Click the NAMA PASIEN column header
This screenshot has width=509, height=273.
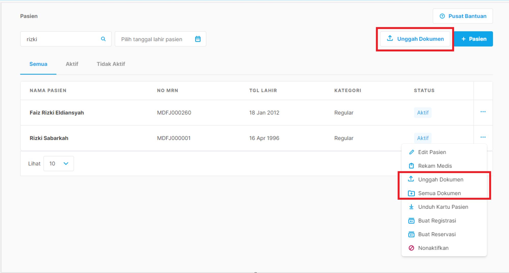[48, 91]
